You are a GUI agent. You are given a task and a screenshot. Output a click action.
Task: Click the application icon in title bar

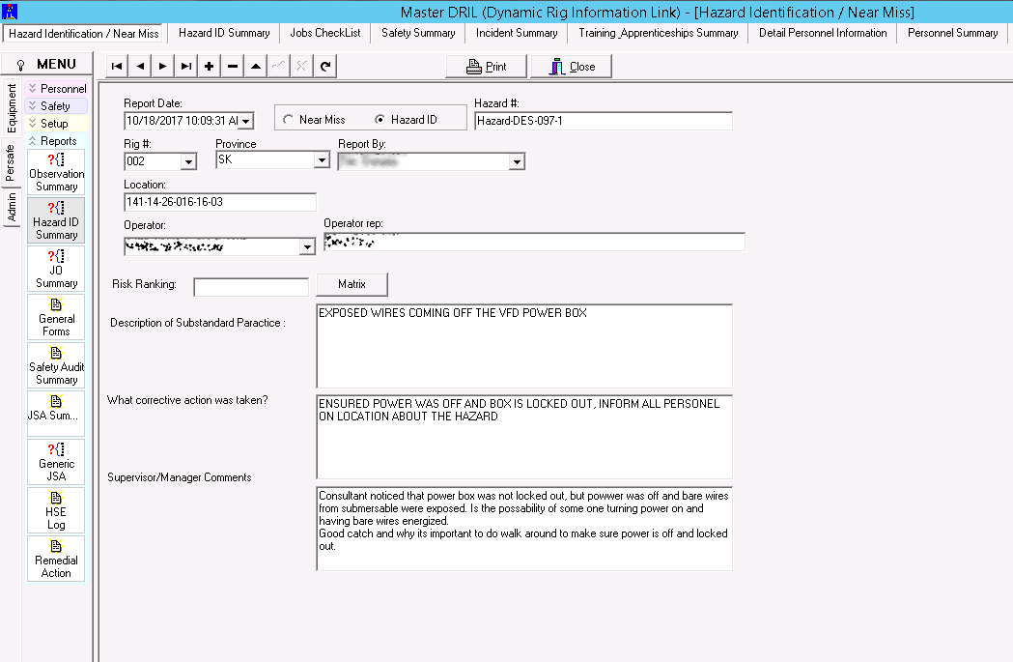(10, 11)
